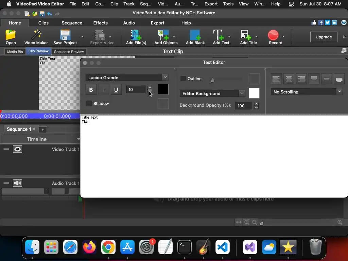Screen dimensions: 348x261
Task: Collapse Video Track 1 minus button
Action: coord(6,149)
